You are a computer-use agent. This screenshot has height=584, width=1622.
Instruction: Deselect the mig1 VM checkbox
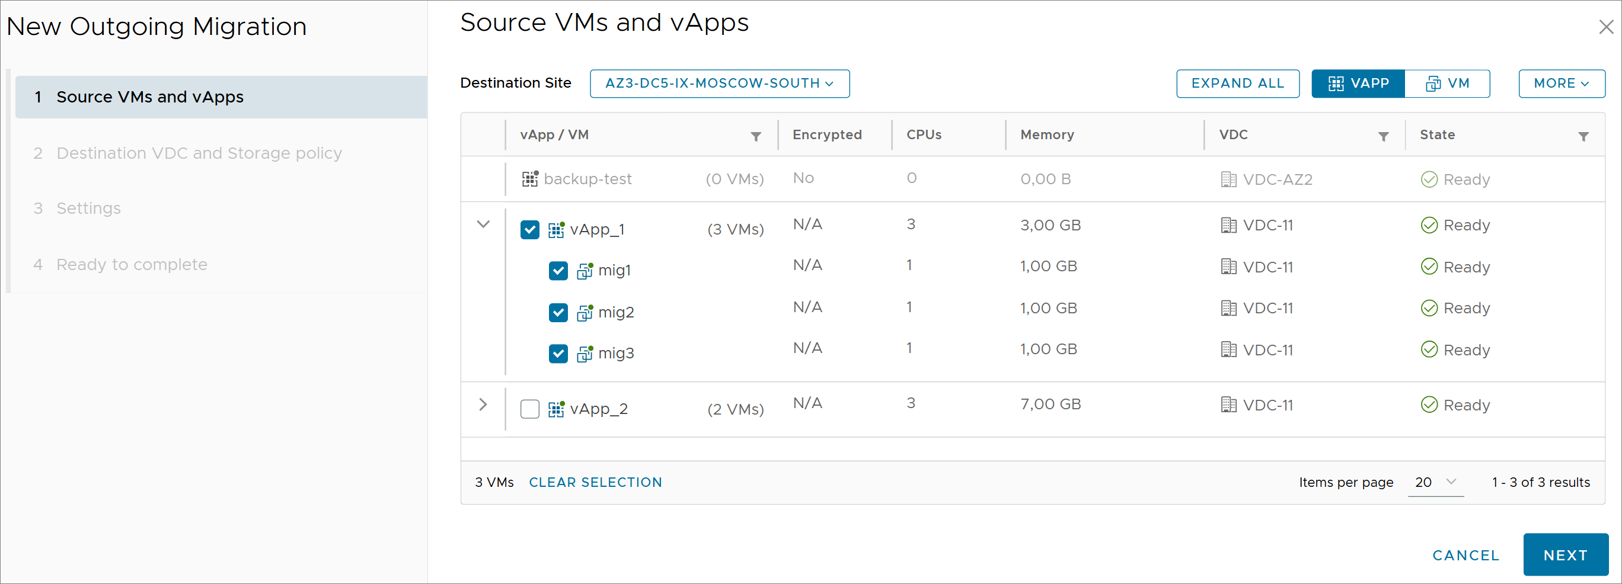pos(558,271)
